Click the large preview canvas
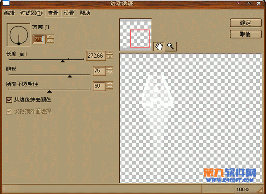The height and width of the screenshot is (194, 266). pyautogui.click(x=191, y=118)
